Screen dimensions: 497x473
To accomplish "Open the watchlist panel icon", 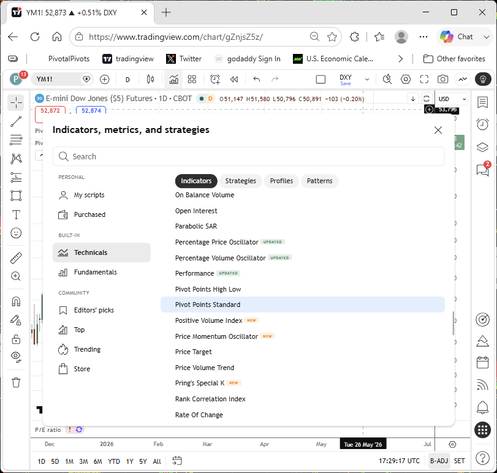I will [482, 102].
